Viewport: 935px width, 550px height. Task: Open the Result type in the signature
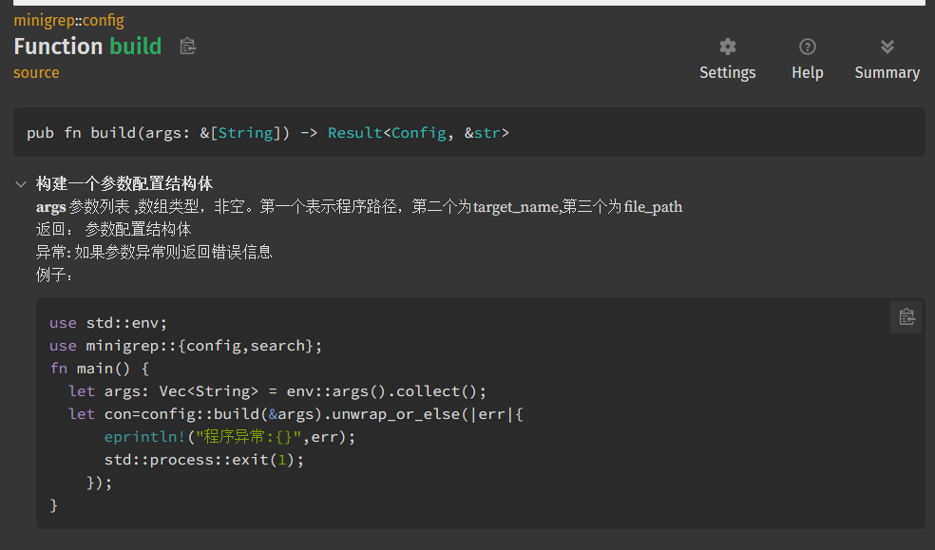354,133
